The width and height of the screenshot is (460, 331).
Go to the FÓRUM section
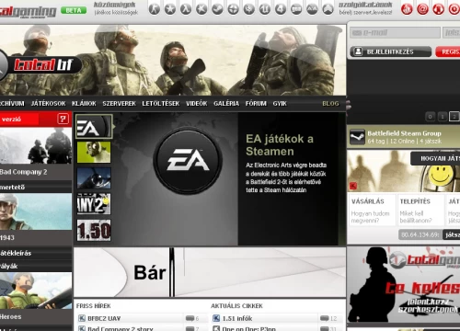[x=256, y=104]
